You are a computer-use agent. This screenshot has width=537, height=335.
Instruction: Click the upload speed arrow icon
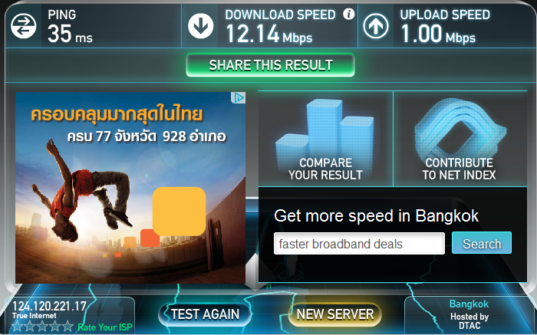(376, 26)
